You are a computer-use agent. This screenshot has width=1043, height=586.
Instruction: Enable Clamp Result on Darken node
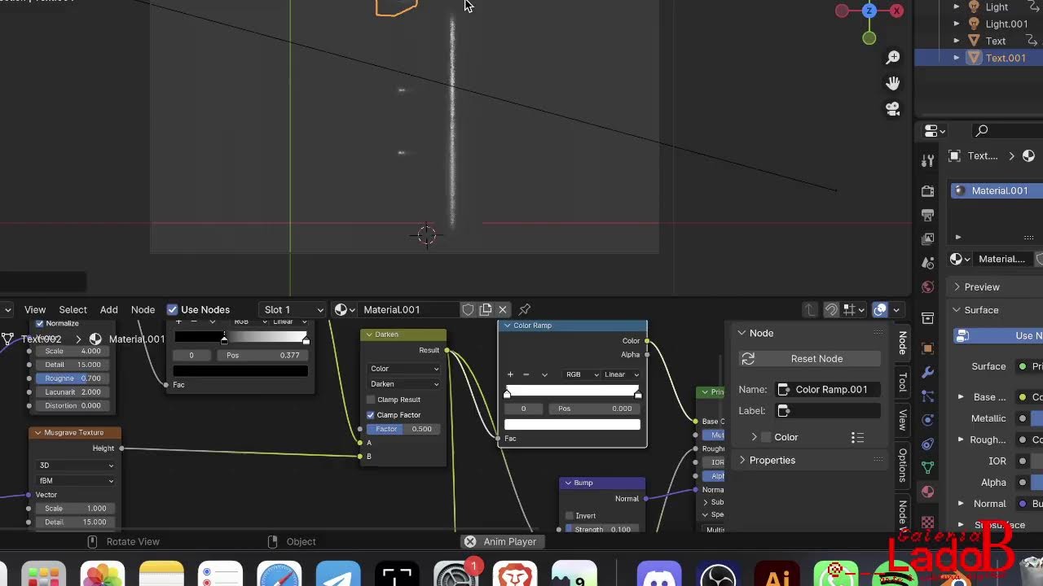371,400
